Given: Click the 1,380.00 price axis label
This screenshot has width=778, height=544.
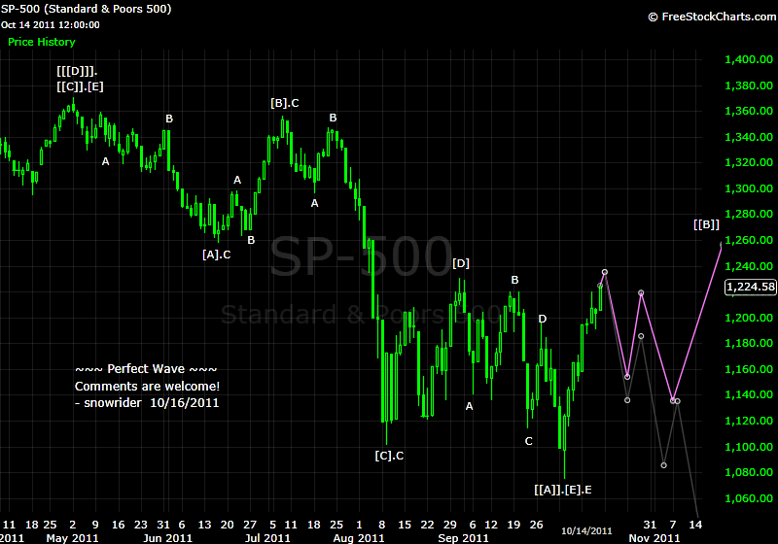Looking at the screenshot, I should [749, 85].
